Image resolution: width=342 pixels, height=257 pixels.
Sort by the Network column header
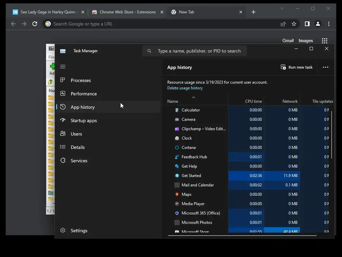pos(282,100)
